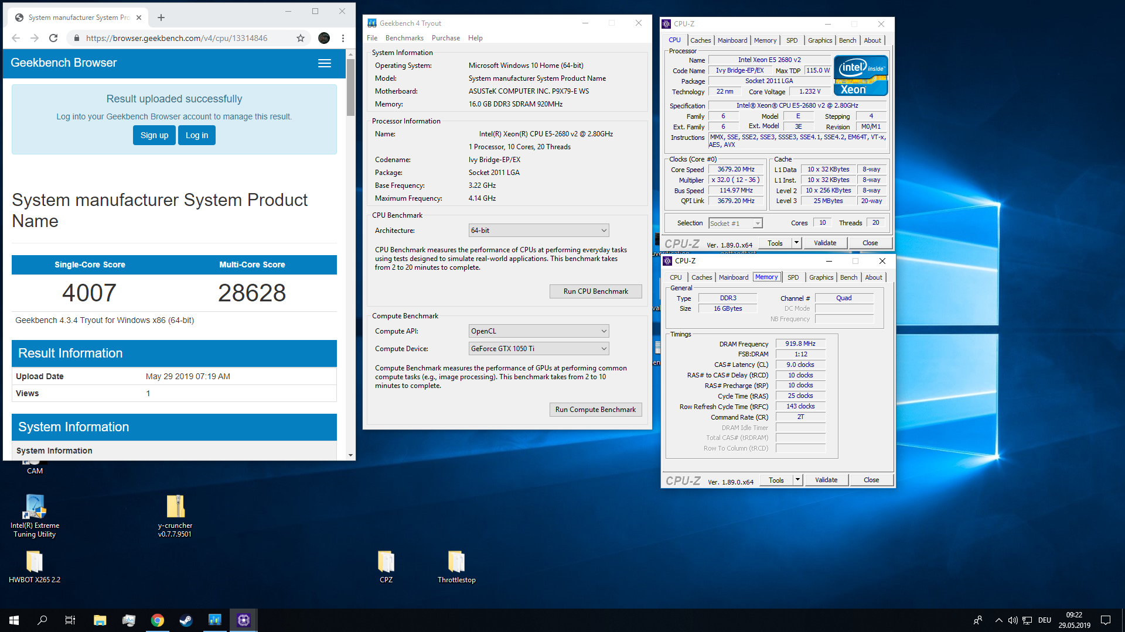The image size is (1125, 632).
Task: Click Validate in the upper CPU-Z window
Action: tap(825, 243)
